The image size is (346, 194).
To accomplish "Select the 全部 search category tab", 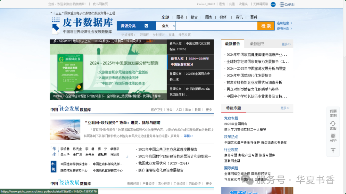I will (165, 17).
